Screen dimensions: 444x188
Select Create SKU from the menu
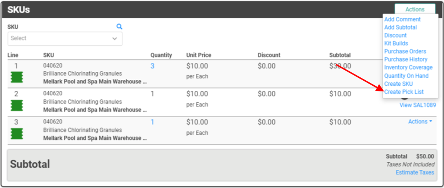398,84
